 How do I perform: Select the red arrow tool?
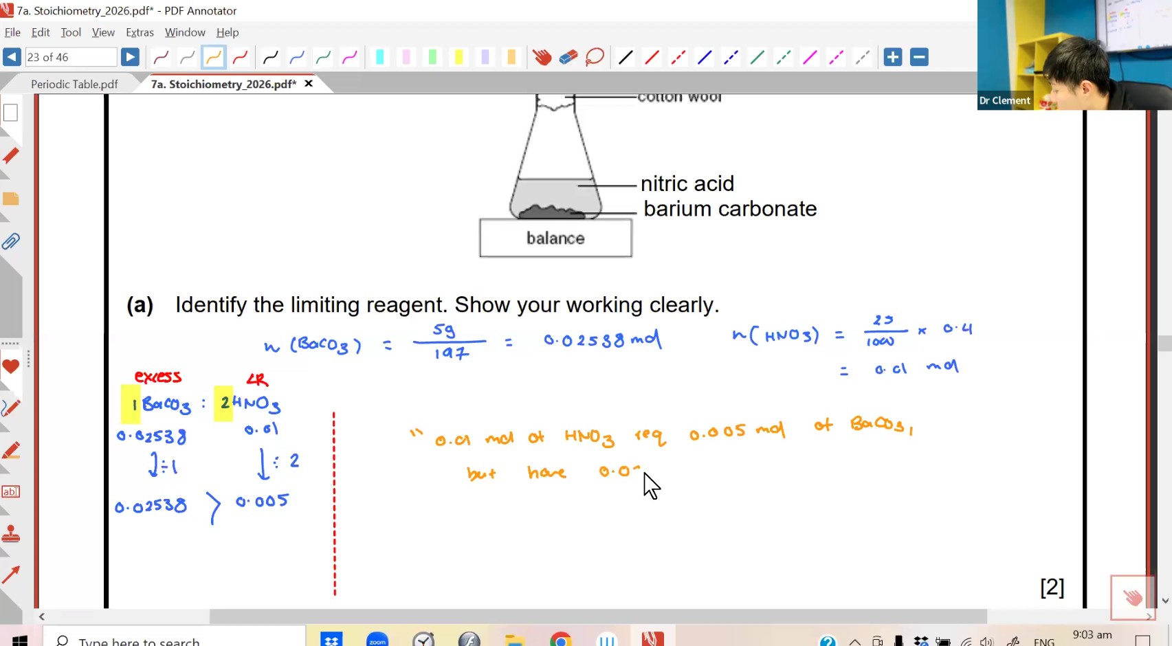(10, 575)
